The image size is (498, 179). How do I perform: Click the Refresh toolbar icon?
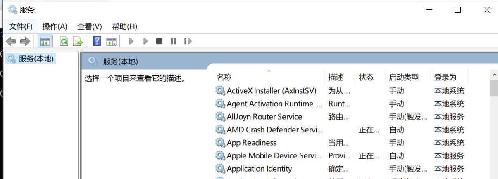64,41
